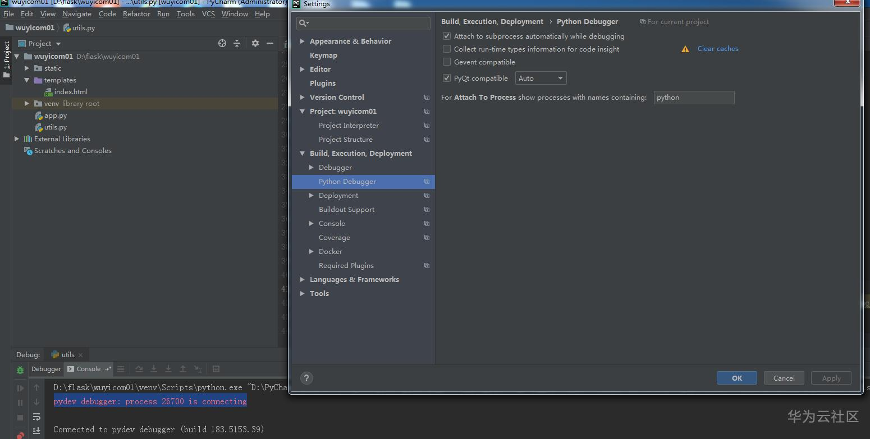Select Buildout Support in settings tree
This screenshot has height=439, width=870.
pyautogui.click(x=346, y=210)
